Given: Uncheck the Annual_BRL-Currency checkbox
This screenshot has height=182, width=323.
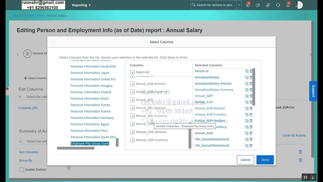Looking at the screenshot, I should click(132, 116).
